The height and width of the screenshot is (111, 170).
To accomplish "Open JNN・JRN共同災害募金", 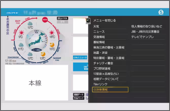I will pyautogui.click(x=145, y=32).
